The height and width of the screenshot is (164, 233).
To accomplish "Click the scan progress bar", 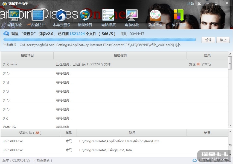I will point(100,40).
